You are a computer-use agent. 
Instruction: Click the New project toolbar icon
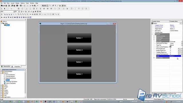coord(2,6)
